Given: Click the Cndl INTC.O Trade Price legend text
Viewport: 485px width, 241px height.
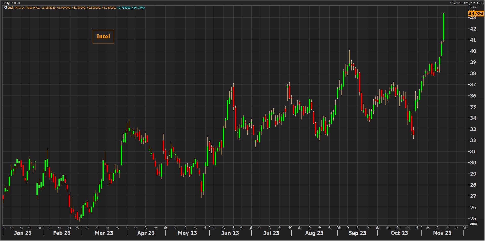Looking at the screenshot, I should click(x=24, y=8).
